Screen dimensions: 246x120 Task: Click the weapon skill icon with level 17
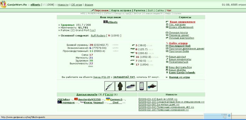[133, 64]
